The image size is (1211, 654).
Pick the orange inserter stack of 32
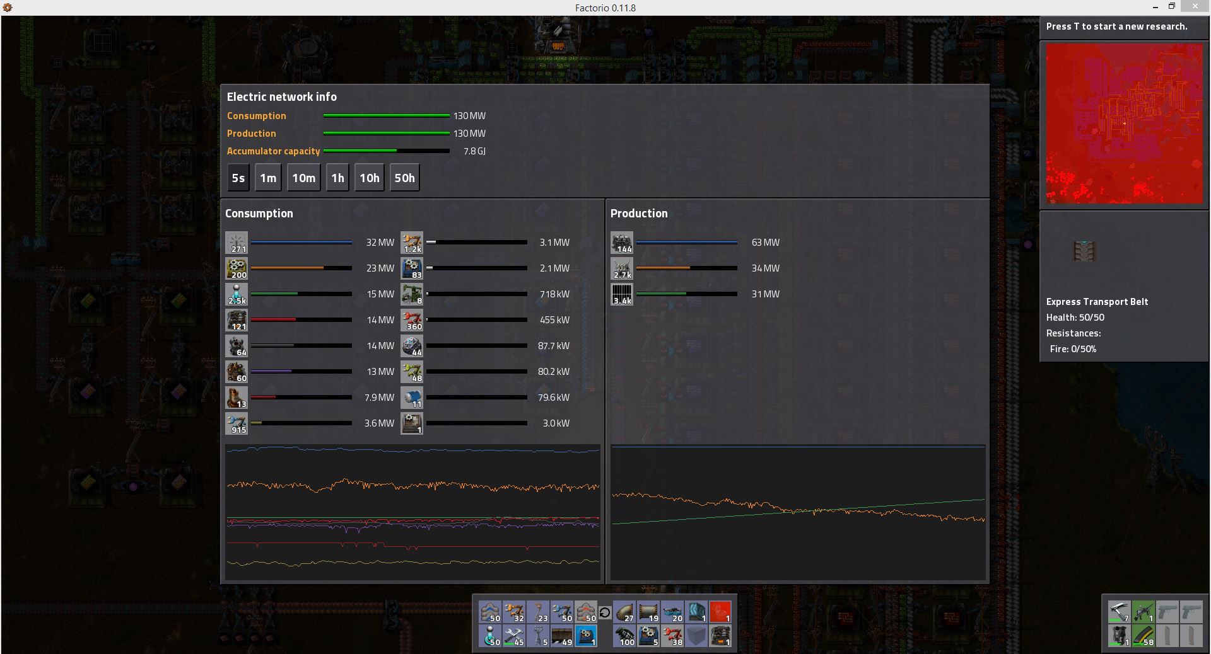(514, 612)
